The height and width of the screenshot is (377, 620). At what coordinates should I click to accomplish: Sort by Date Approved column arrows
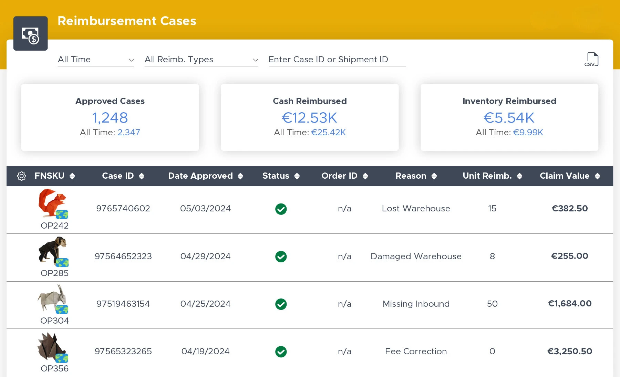[x=240, y=176]
